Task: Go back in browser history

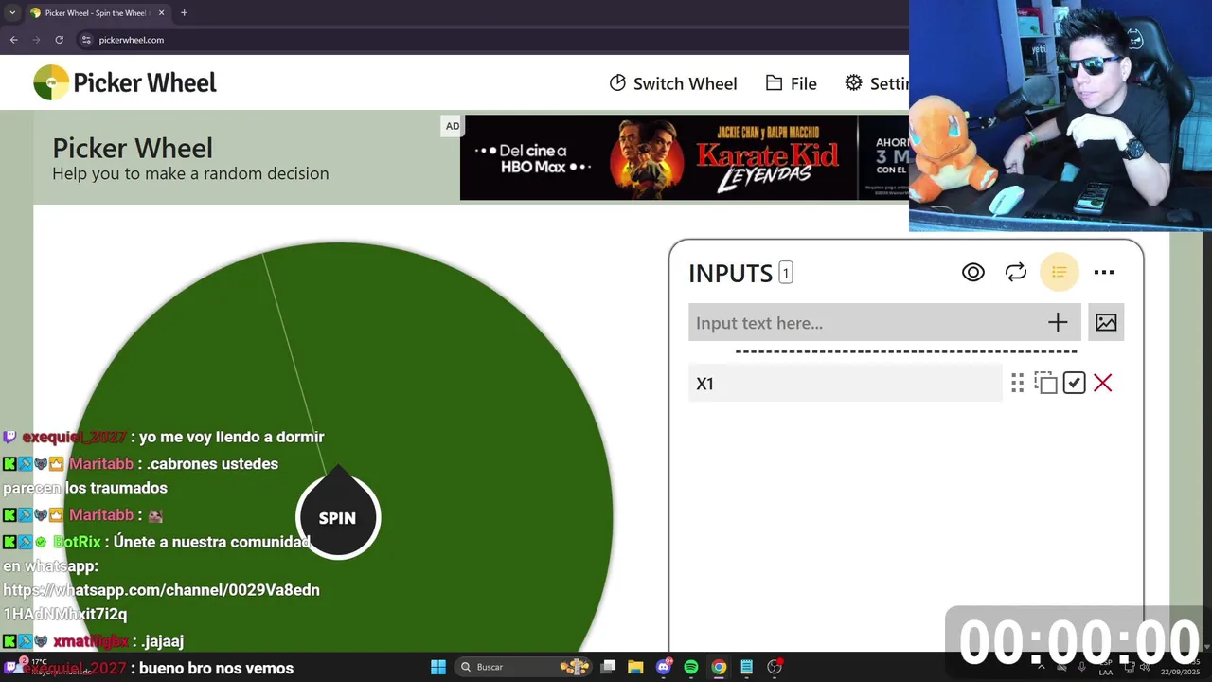Action: (x=14, y=40)
